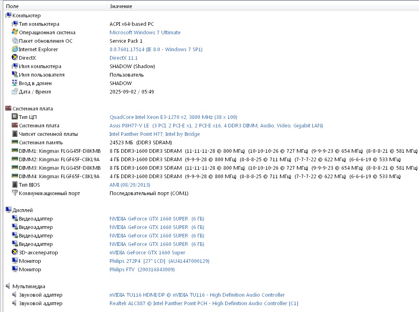
Task: Click the Вход в домен icon
Action: tap(15, 83)
